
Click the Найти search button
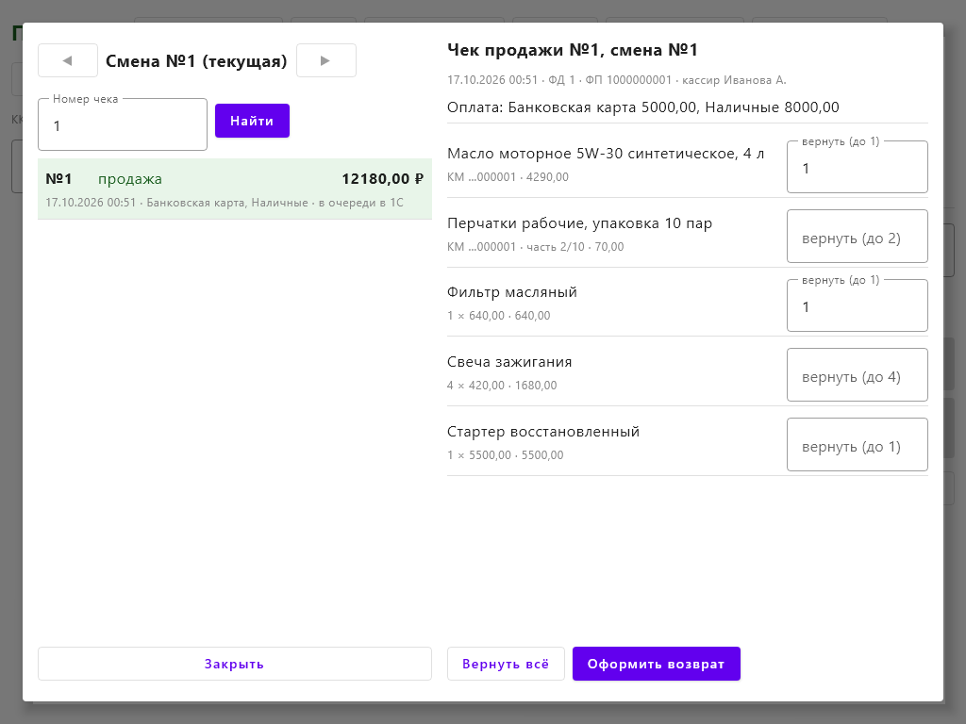click(x=252, y=121)
